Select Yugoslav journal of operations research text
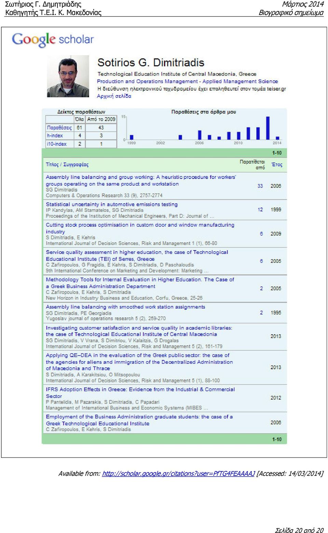The image size is (328, 533). point(106,318)
